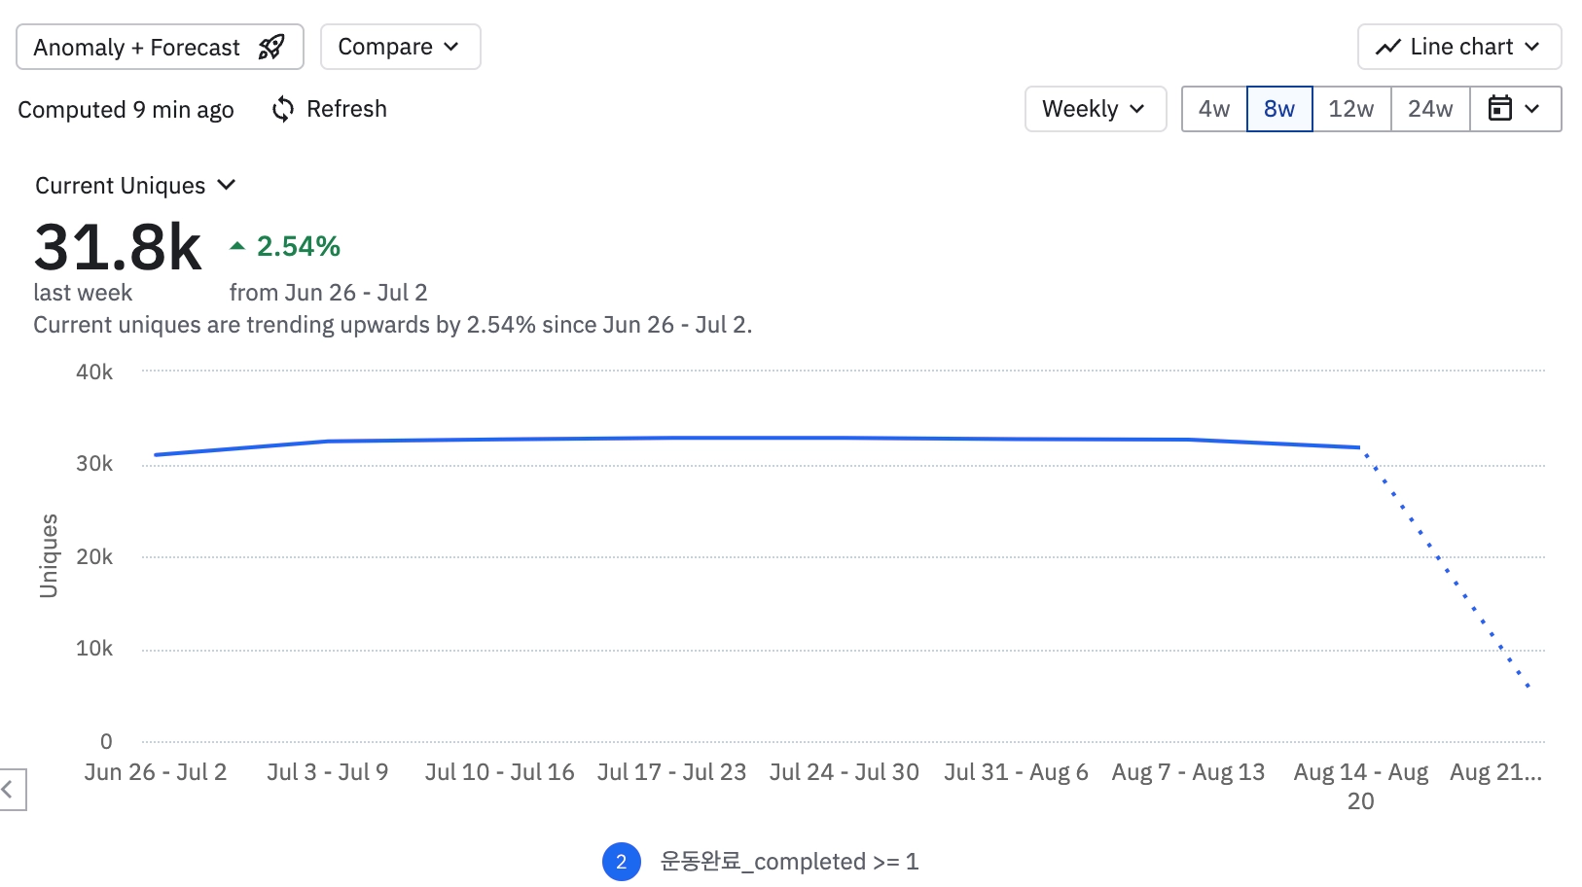Click the Anomaly + Forecast button
This screenshot has width=1582, height=887.
pos(137,47)
